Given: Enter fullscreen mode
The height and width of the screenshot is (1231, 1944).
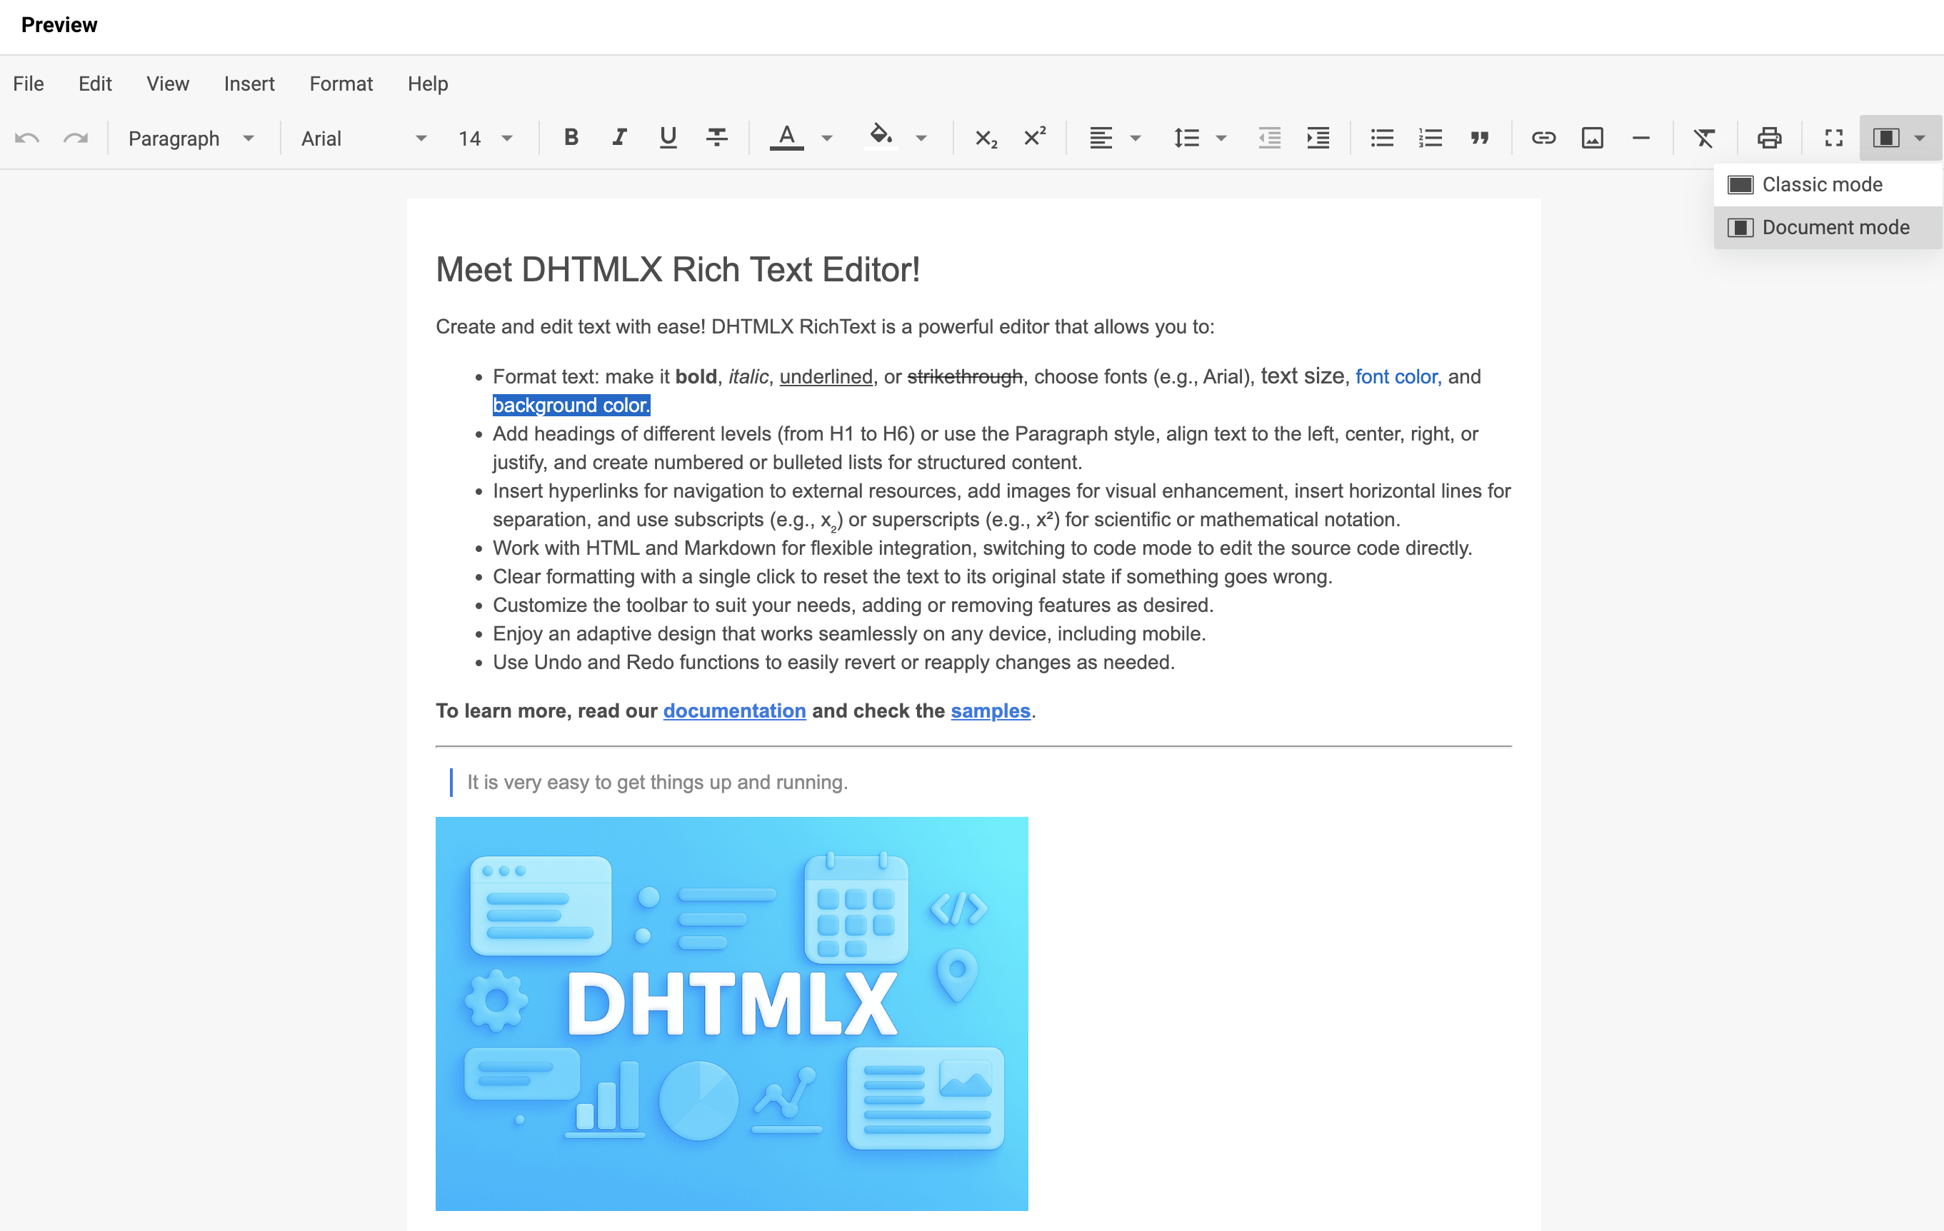Looking at the screenshot, I should tap(1833, 138).
